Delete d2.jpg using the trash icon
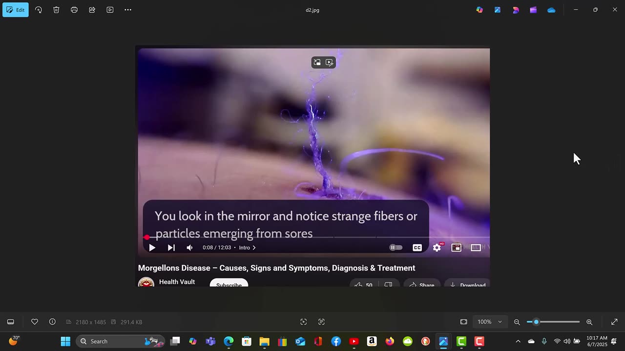Viewport: 625px width, 351px height. [x=57, y=10]
